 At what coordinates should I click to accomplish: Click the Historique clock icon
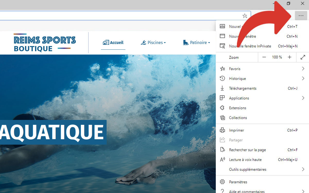222,78
